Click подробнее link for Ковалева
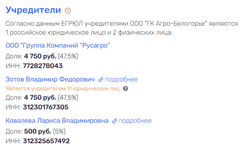245x154 pixels. [135, 121]
